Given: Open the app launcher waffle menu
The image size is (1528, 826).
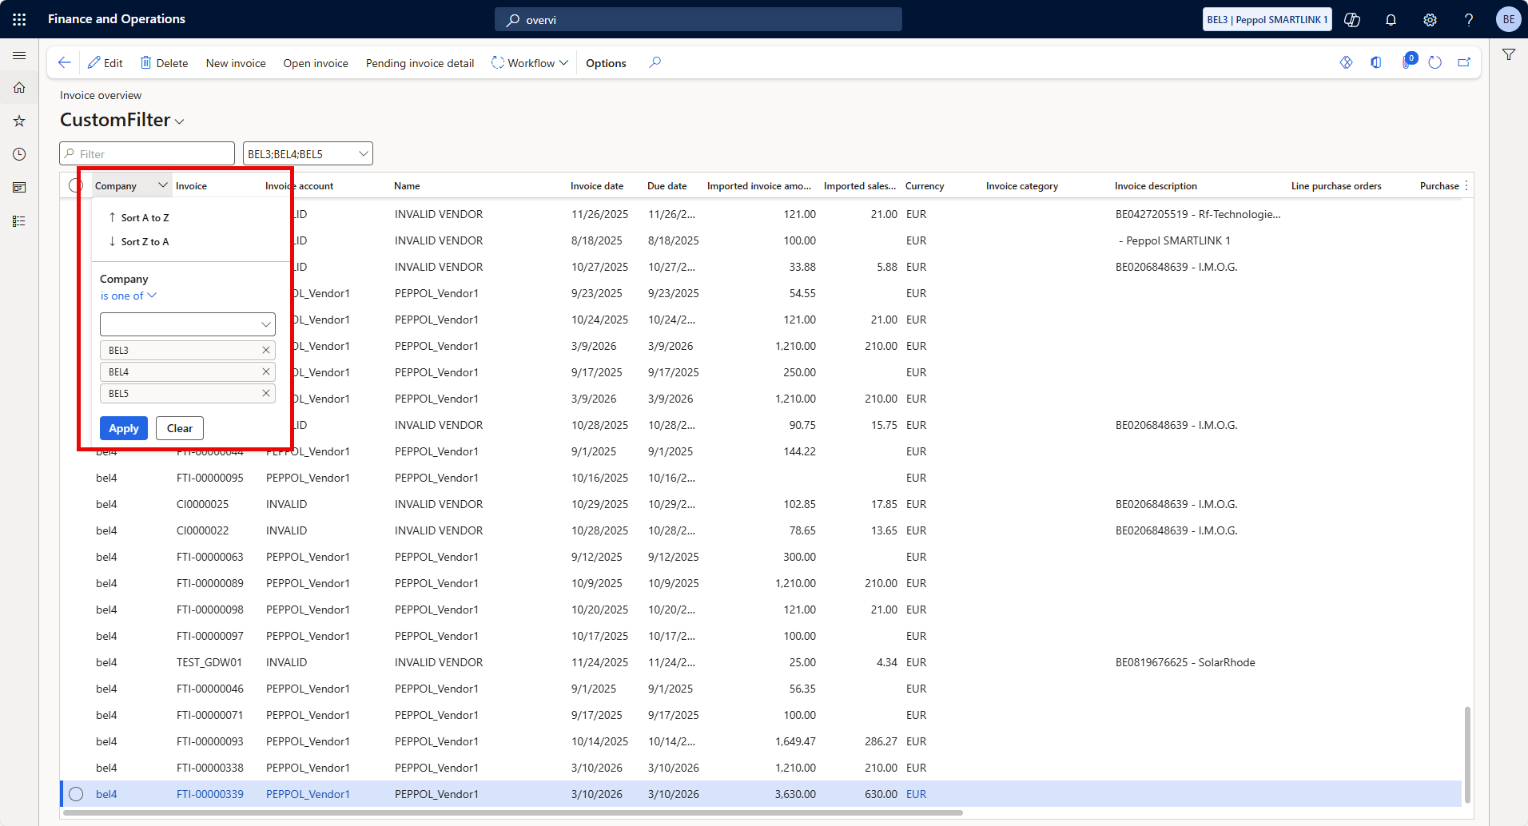Looking at the screenshot, I should [19, 19].
